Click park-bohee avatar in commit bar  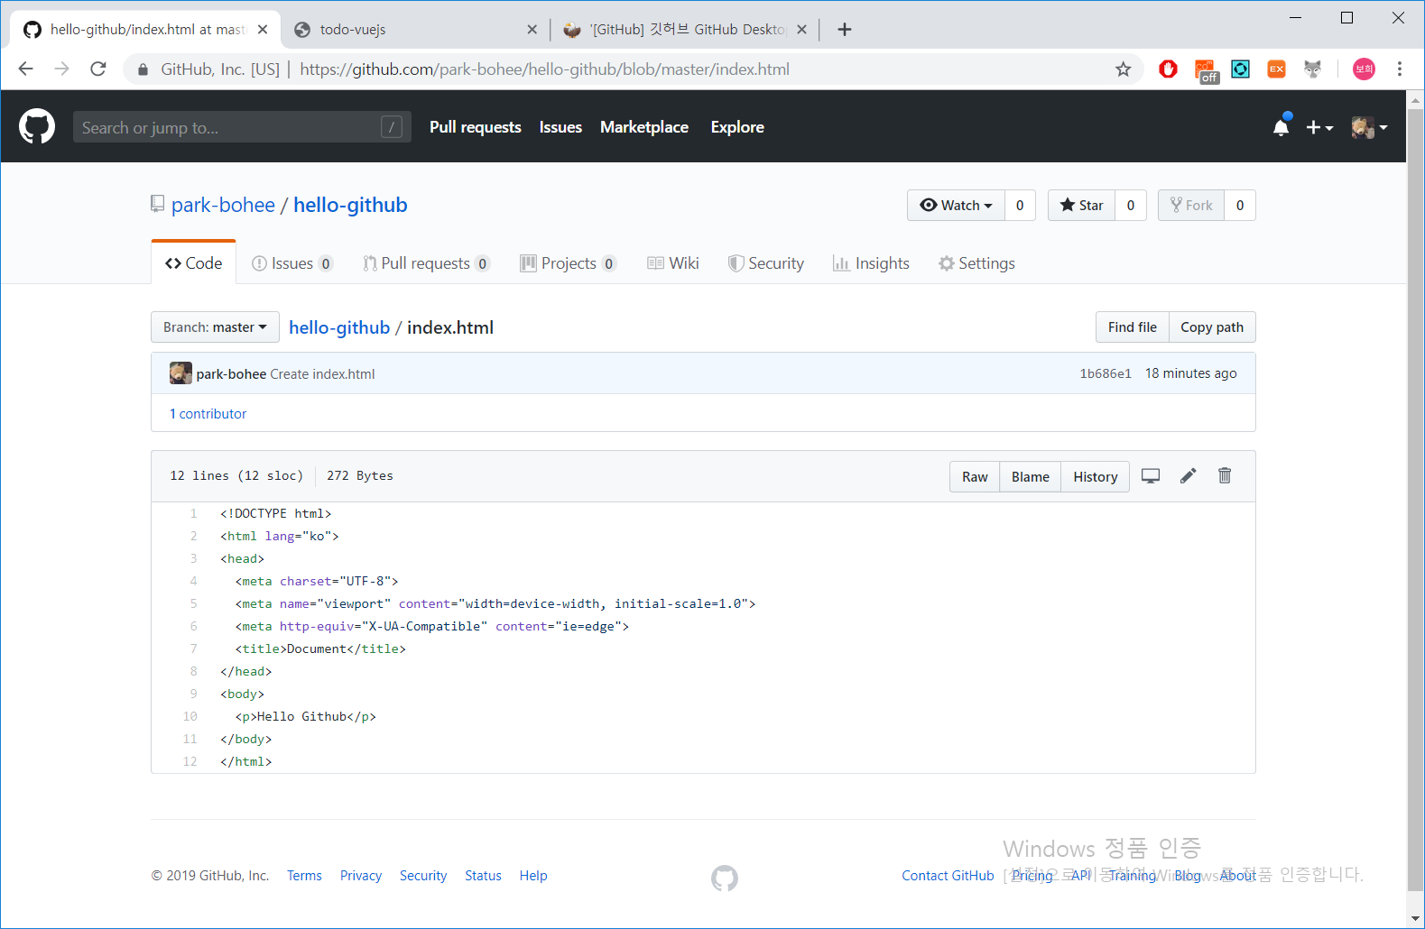click(x=180, y=373)
